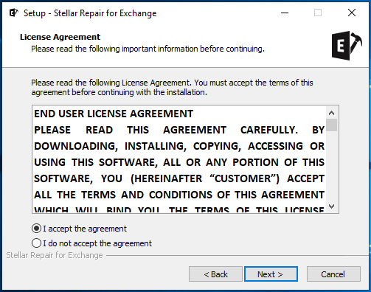Viewport: 371px width, 292px height.
Task: Click "Setup - Stellar Repair for Exchange" title text
Action: point(90,13)
